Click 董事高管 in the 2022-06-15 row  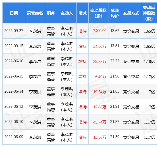[51, 77]
